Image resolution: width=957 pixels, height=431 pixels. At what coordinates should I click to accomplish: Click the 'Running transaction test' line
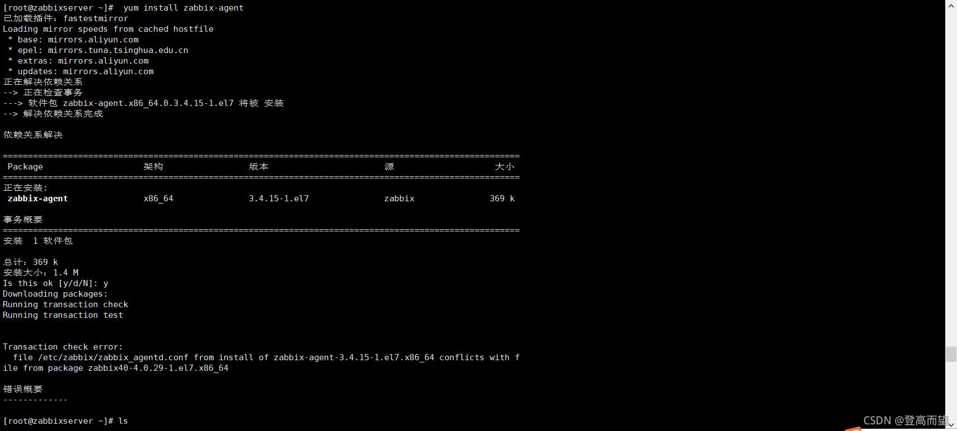click(63, 315)
